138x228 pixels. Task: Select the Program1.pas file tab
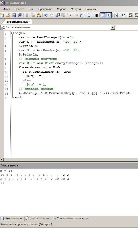click(x=18, y=22)
